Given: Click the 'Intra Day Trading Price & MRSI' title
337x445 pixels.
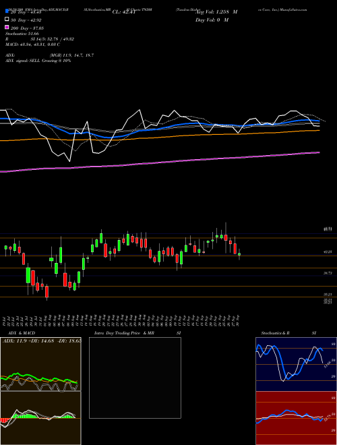Looking at the screenshot, I should [137, 333].
